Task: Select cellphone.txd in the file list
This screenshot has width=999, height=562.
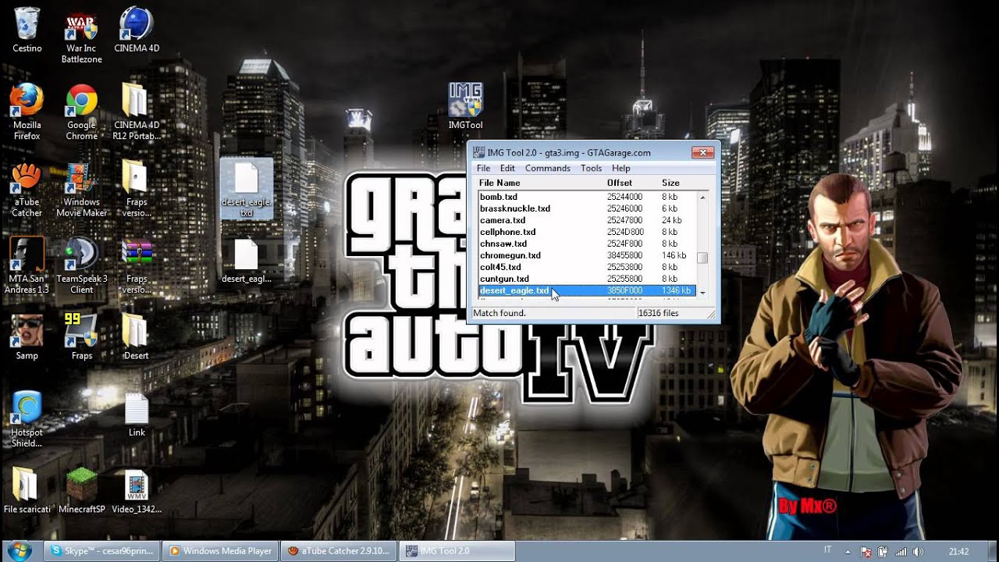Action: pyautogui.click(x=586, y=232)
